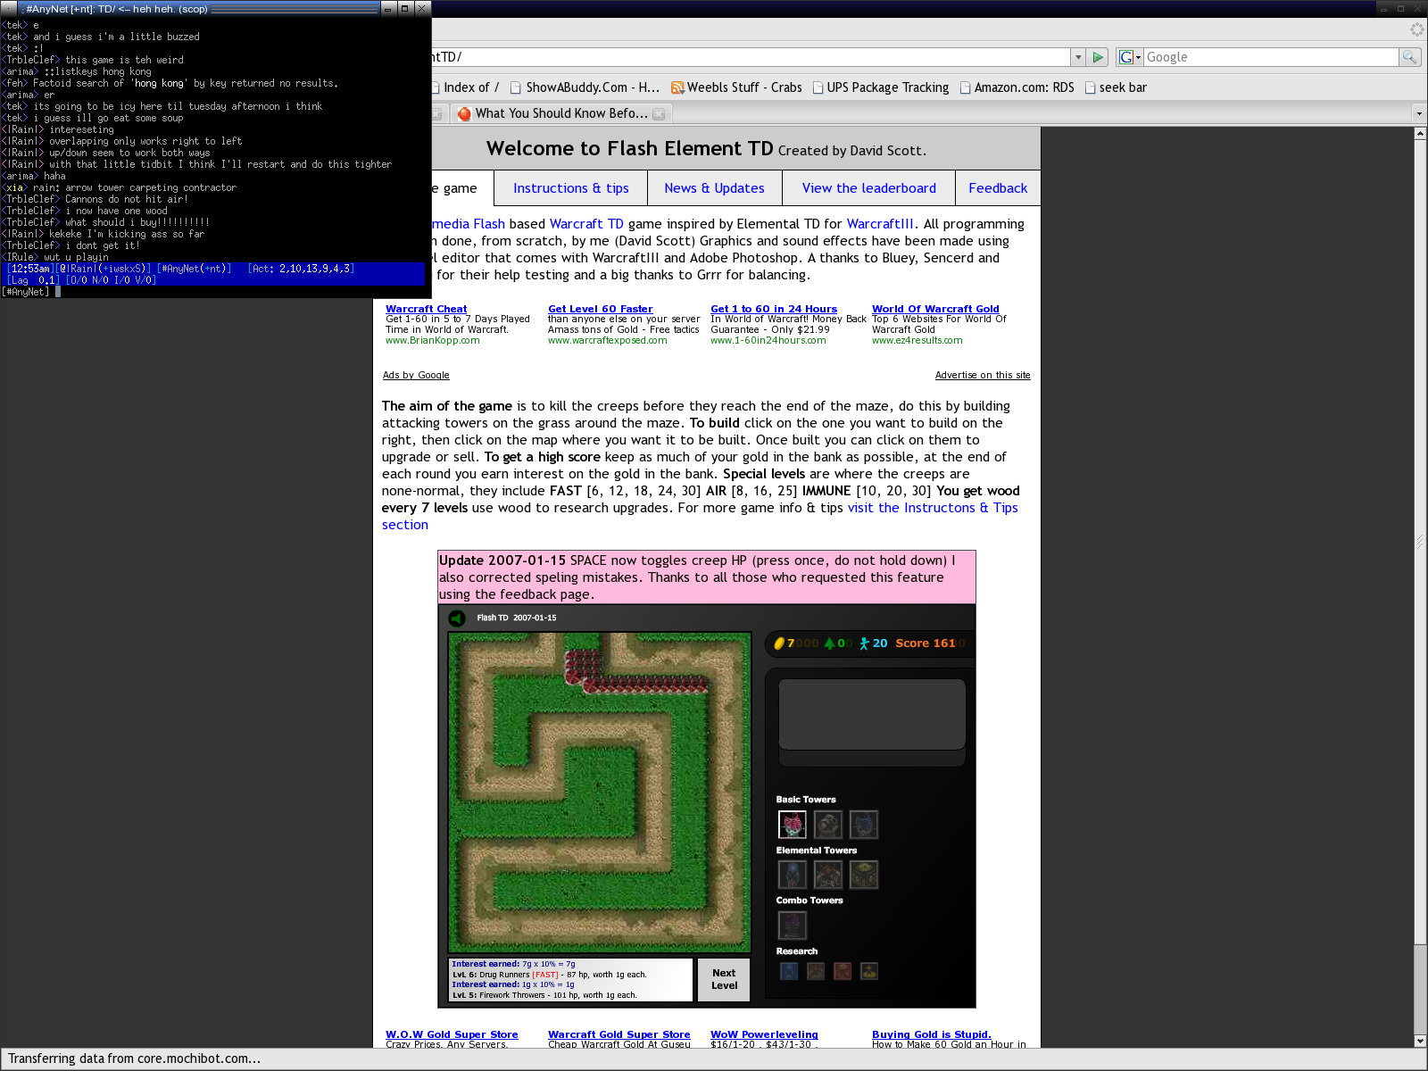
Task: Open the 'Warcraft Cheat' ad link
Action: click(426, 309)
